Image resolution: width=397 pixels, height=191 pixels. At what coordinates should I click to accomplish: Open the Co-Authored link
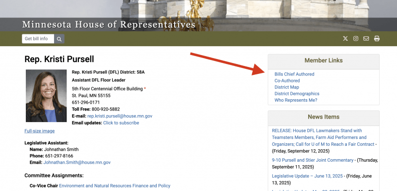coord(287,81)
